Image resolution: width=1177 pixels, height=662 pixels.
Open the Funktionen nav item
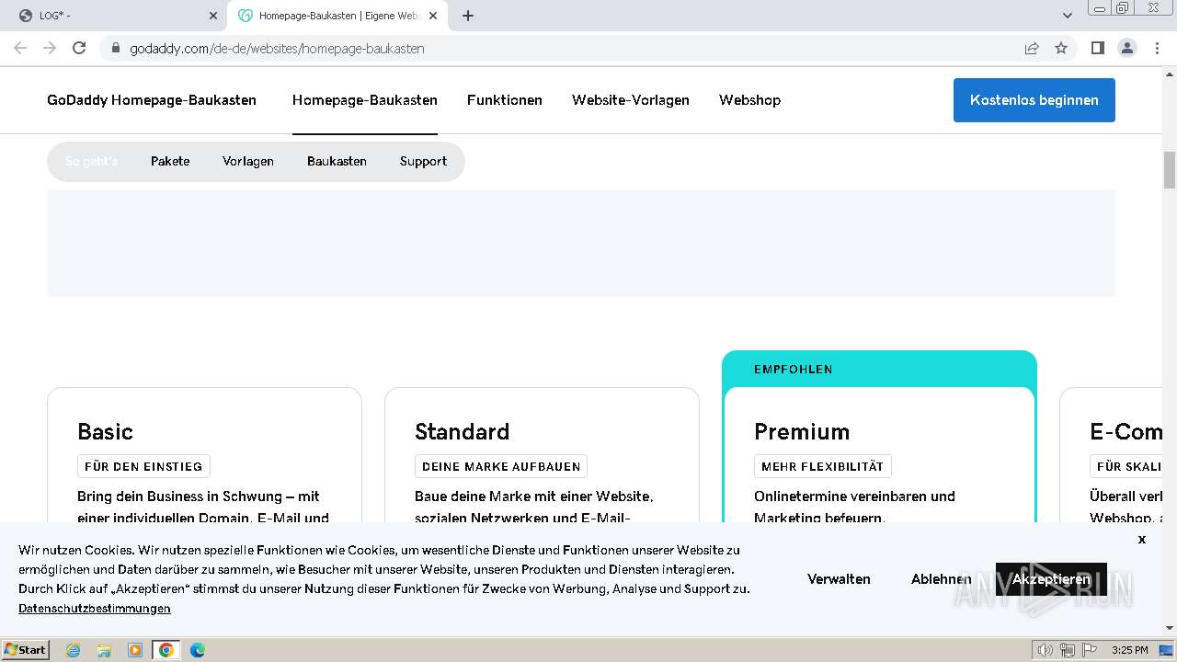(505, 100)
